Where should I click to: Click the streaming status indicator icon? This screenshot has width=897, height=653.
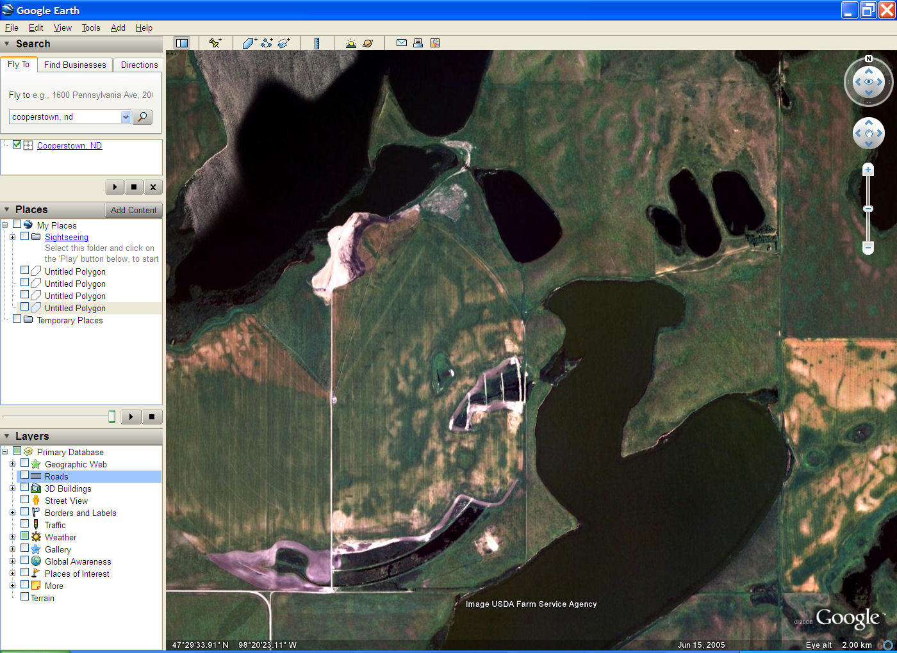pyautogui.click(x=888, y=645)
